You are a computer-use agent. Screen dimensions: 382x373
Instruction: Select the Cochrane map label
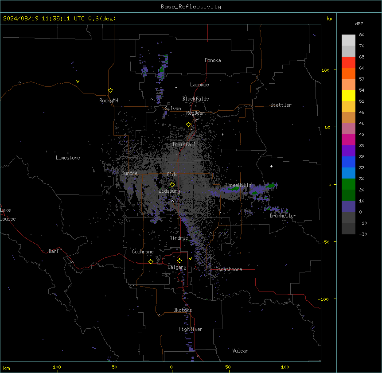tap(143, 252)
